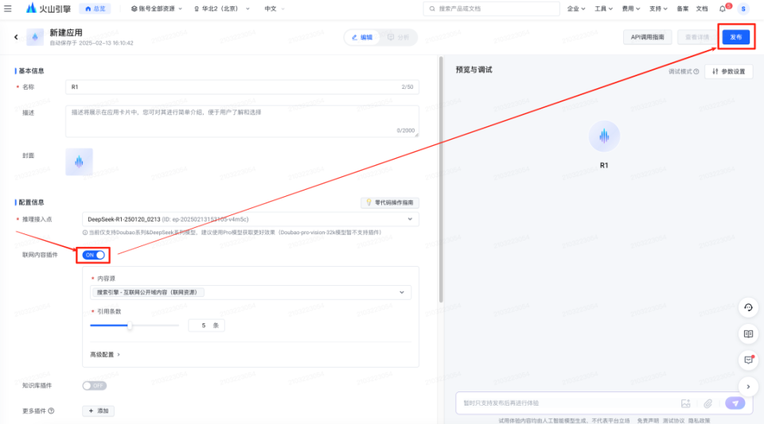The height and width of the screenshot is (424, 764).
Task: Open the book documentation icon on right edge
Action: (x=748, y=334)
